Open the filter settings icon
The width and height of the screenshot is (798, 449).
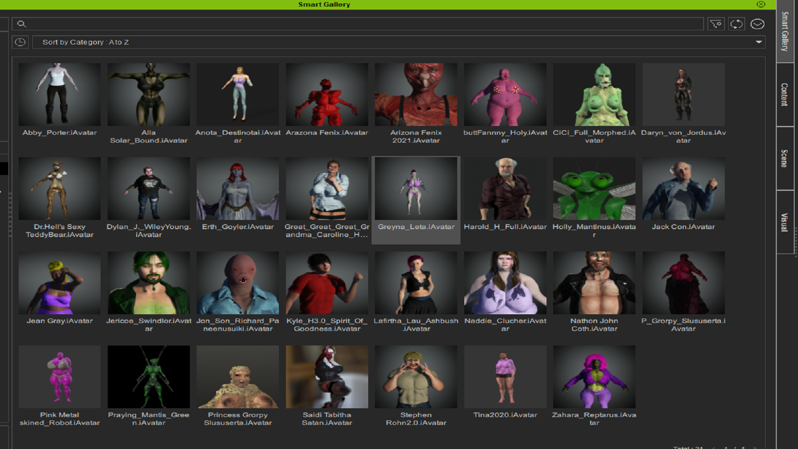[716, 24]
